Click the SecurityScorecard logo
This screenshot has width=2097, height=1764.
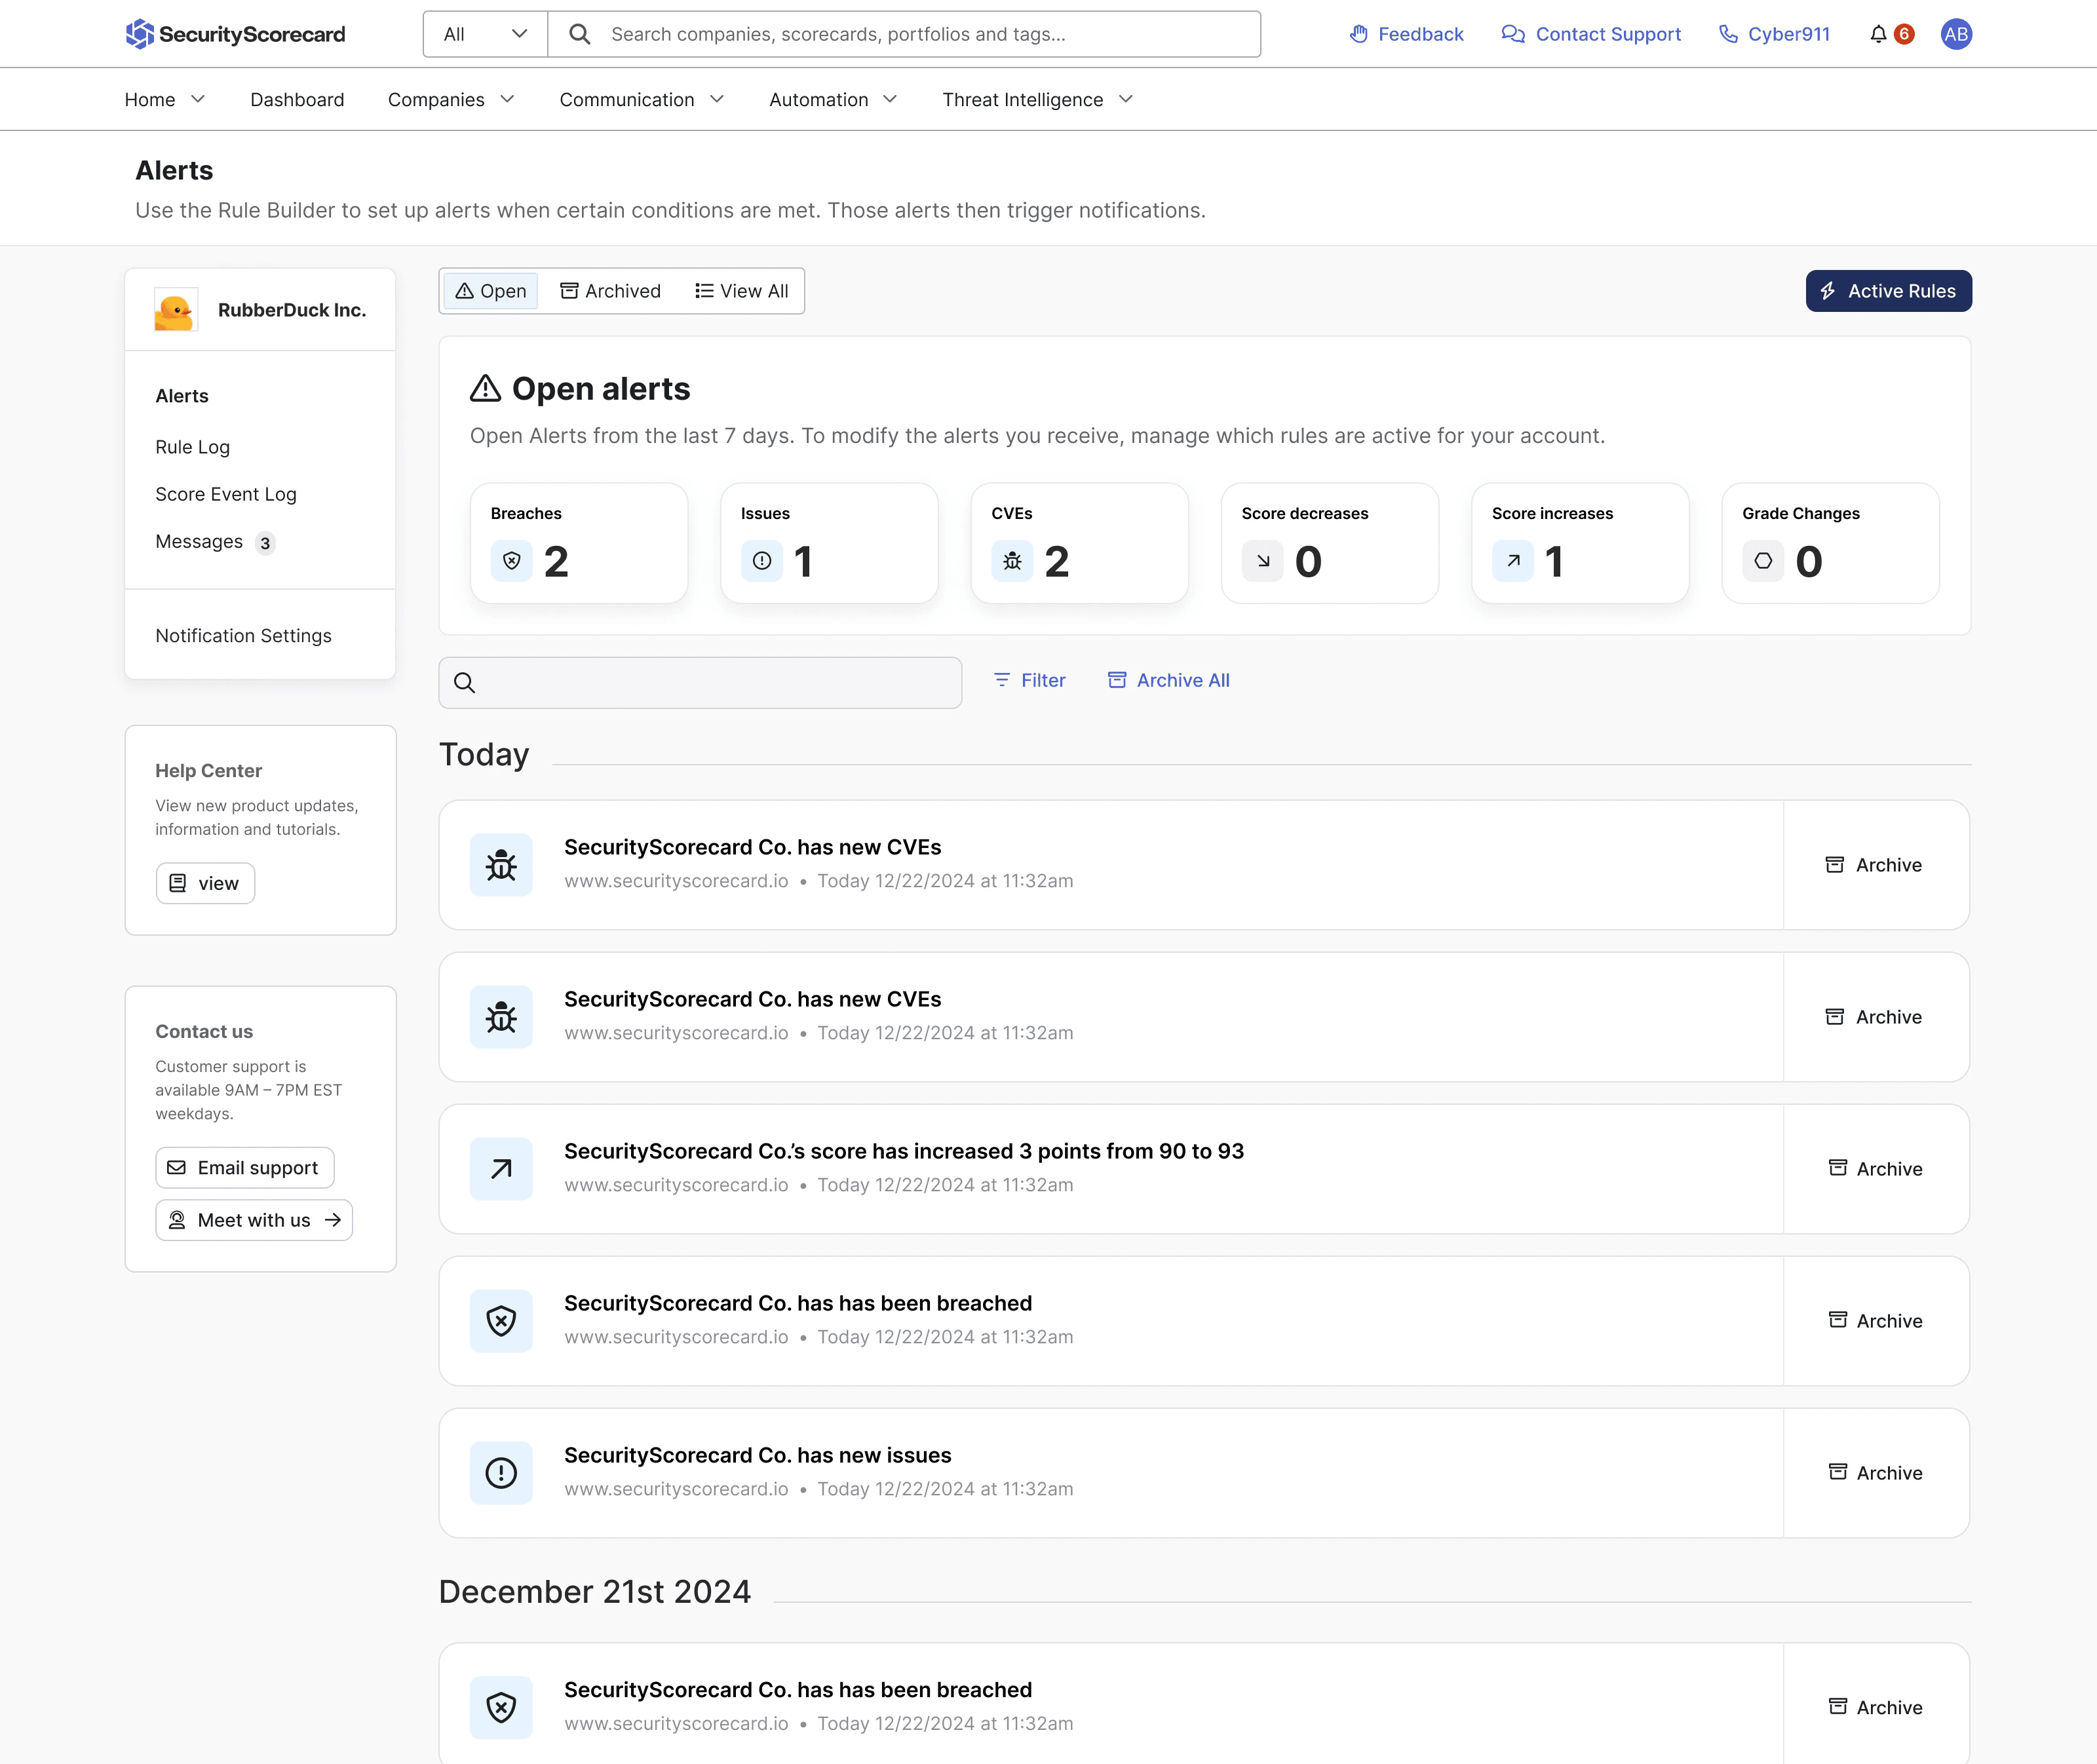235,34
